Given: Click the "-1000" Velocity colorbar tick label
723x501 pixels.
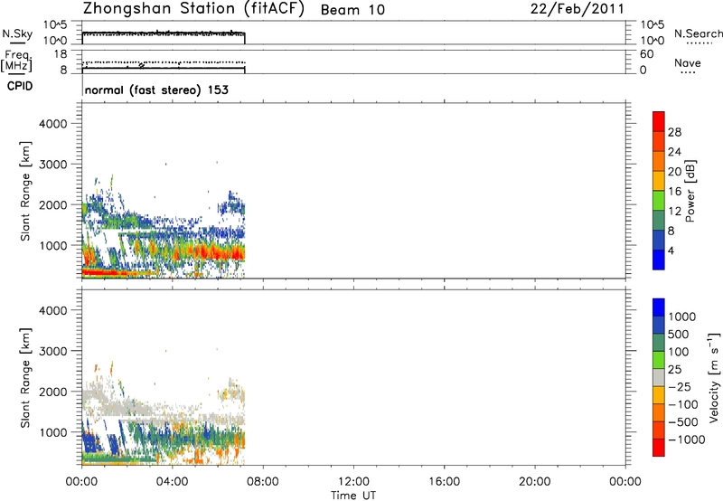Looking at the screenshot, I should 687,440.
